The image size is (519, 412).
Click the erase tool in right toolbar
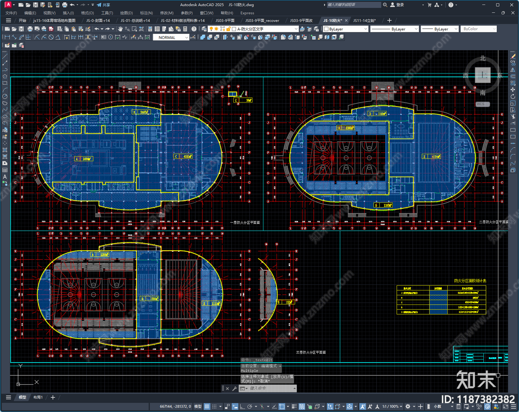coord(513,56)
